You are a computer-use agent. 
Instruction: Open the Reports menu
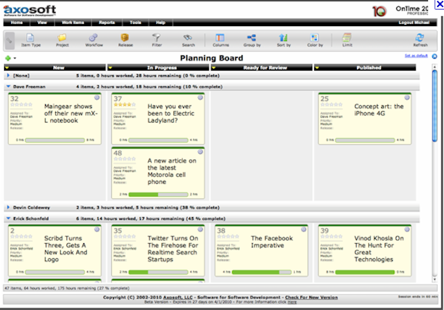[107, 23]
